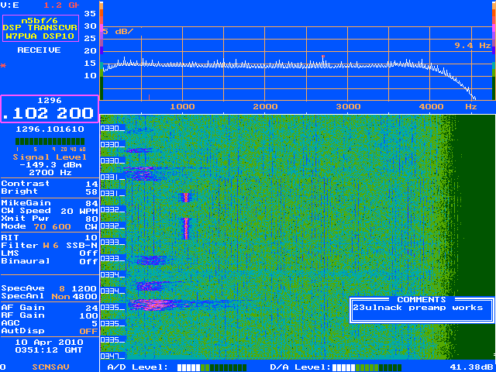The height and width of the screenshot is (372, 496).
Task: Click the red tick mark near 600 Hz
Action: tap(149, 97)
